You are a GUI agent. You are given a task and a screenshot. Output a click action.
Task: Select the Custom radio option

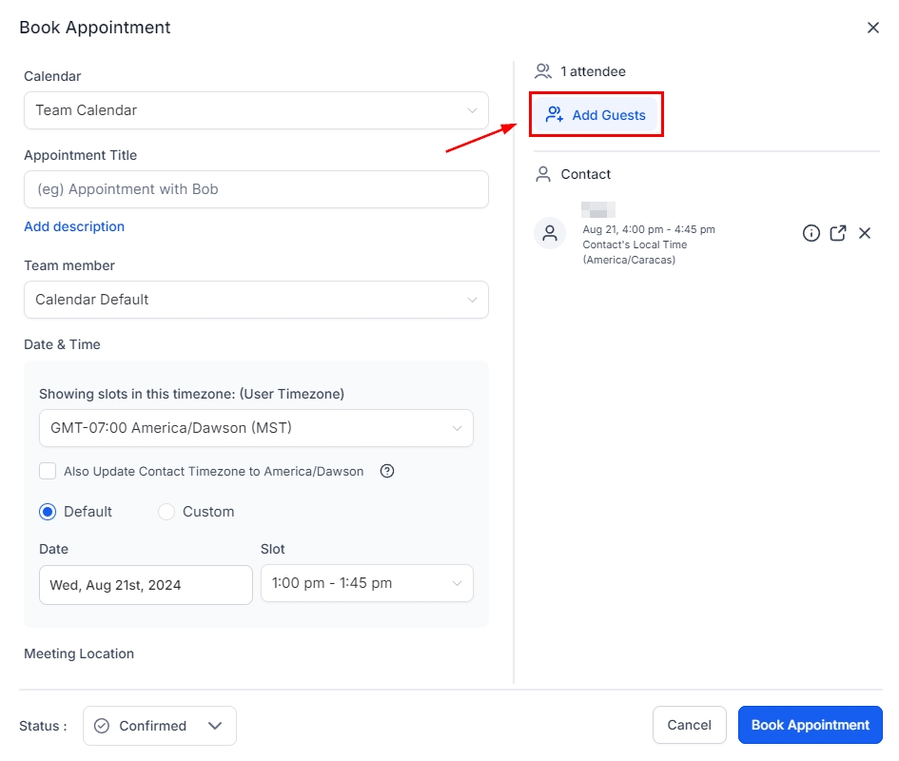click(166, 512)
